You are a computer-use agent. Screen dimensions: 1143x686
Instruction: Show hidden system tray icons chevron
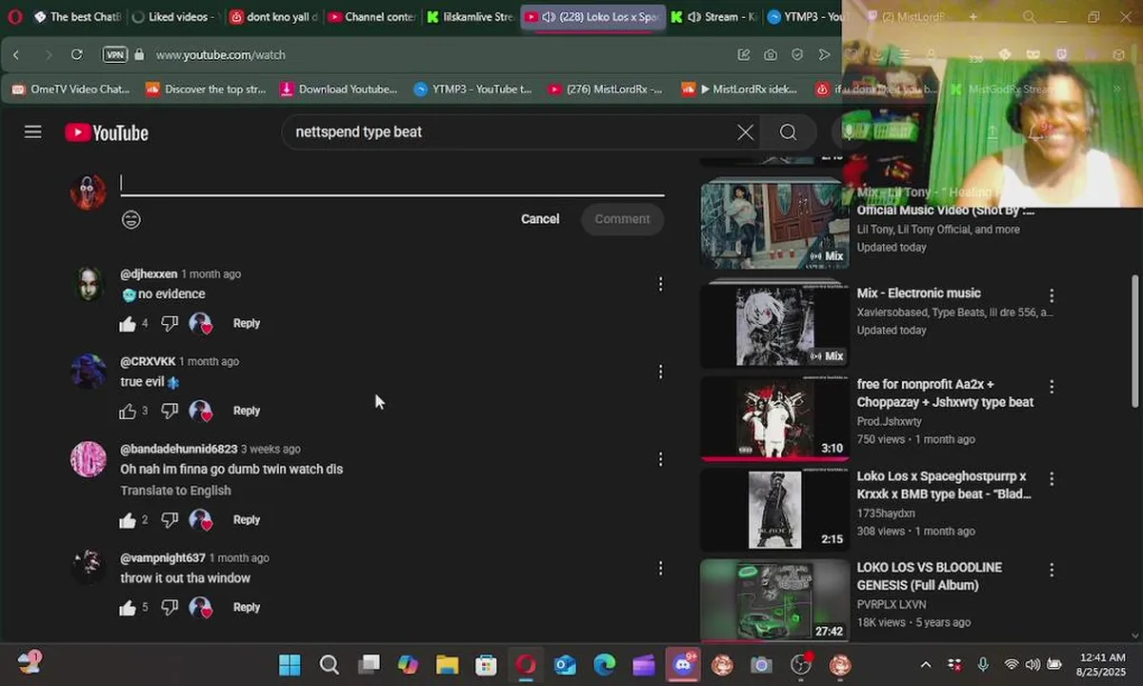(925, 664)
